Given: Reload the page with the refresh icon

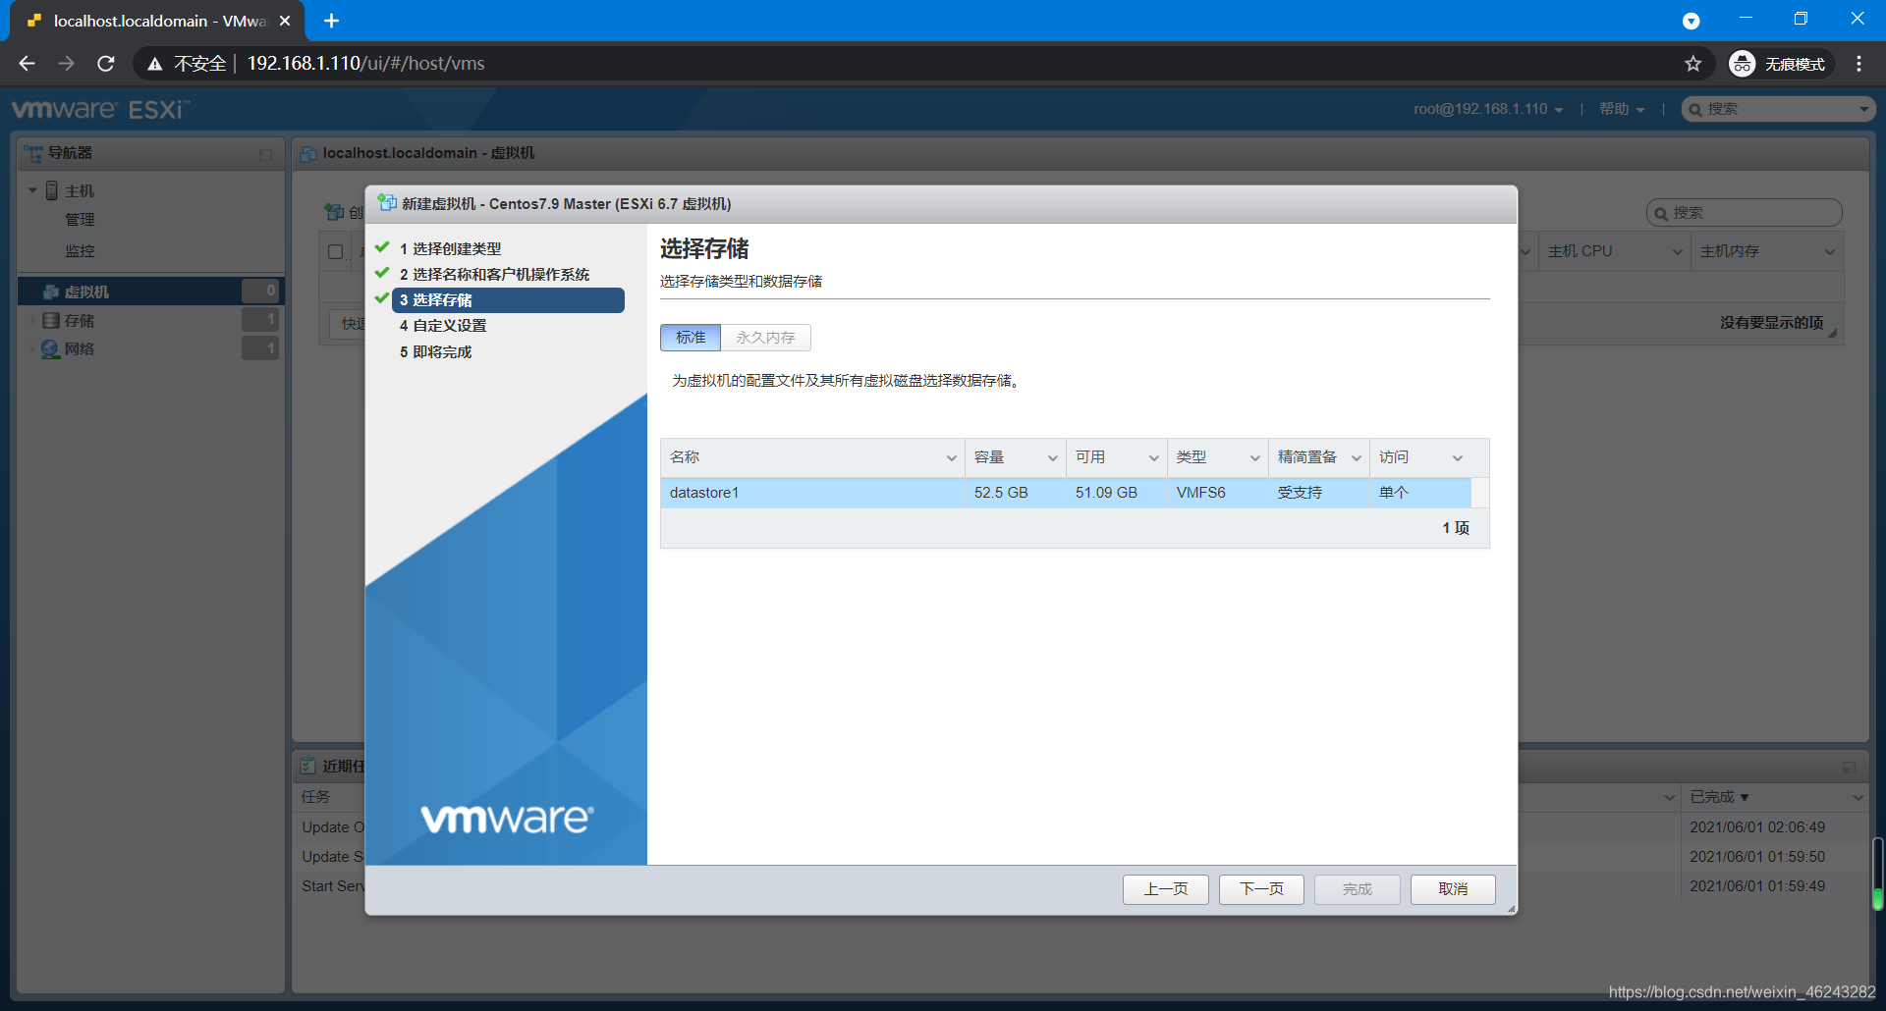Looking at the screenshot, I should [106, 64].
